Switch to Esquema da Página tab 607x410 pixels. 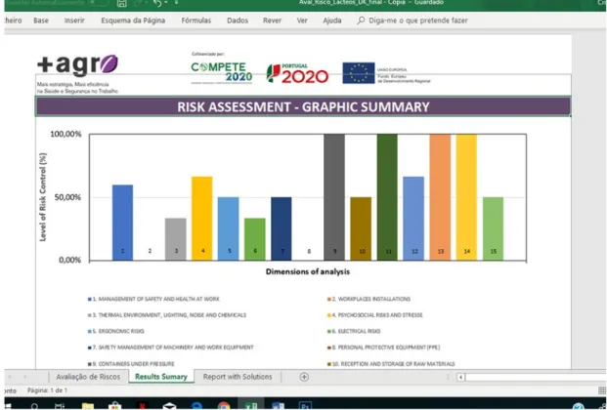pos(133,20)
